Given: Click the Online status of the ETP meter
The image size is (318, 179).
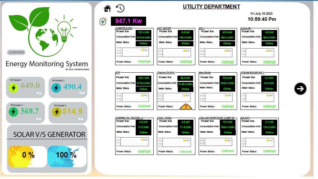Looking at the screenshot, I should (144, 89).
